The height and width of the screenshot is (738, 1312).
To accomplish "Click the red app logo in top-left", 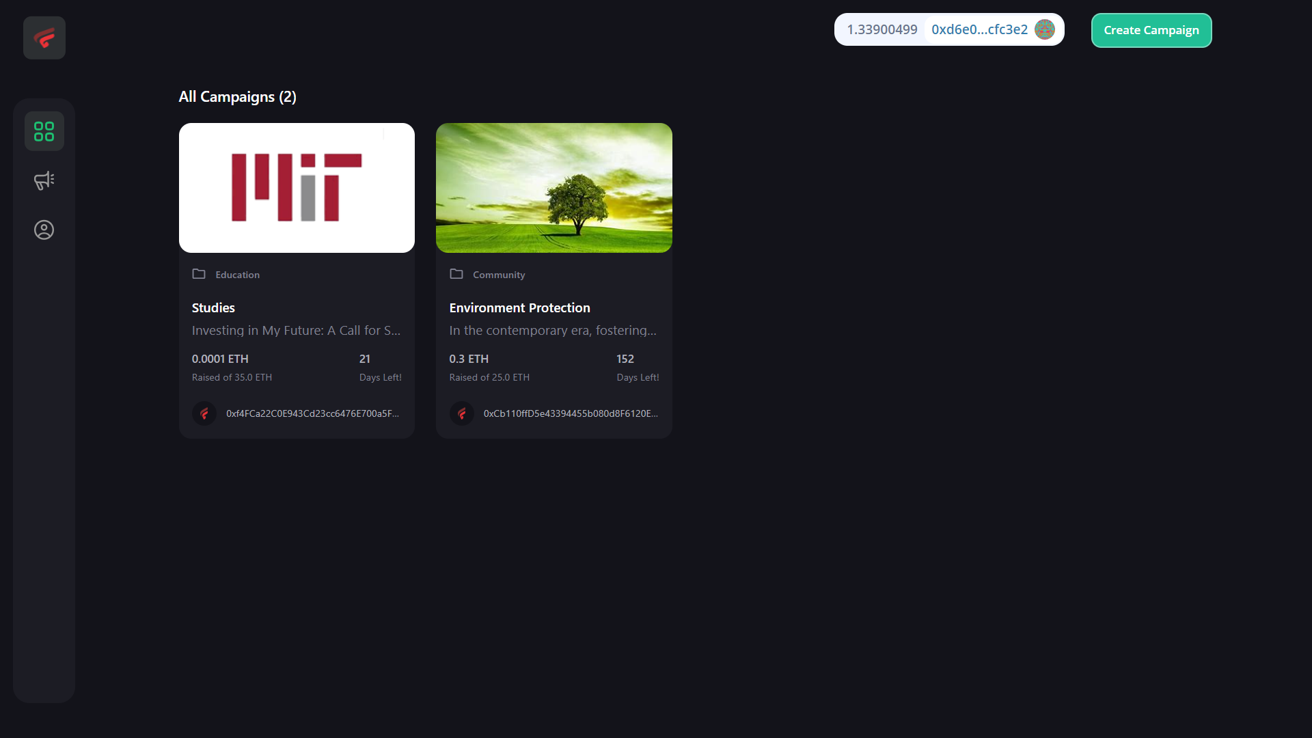I will coord(44,38).
